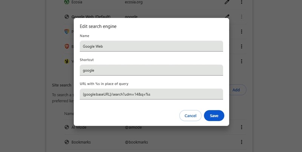Click the globe icon next to AI Mode
Image resolution: width=302 pixels, height=152 pixels.
click(67, 127)
